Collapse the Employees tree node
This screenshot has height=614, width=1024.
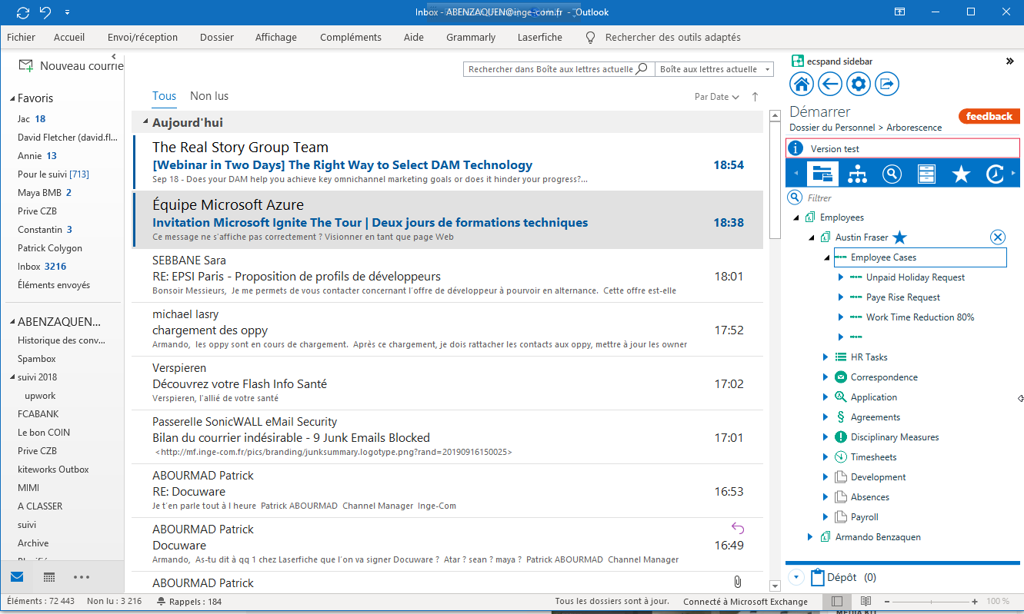797,217
